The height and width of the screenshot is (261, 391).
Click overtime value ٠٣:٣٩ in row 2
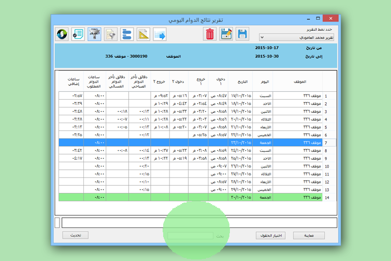pos(71,104)
